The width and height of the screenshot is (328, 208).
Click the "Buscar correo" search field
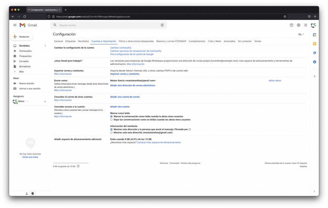pos(96,25)
